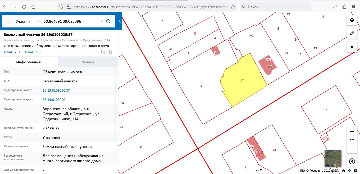Click the 'Объект недвижимости' value

click(63, 72)
